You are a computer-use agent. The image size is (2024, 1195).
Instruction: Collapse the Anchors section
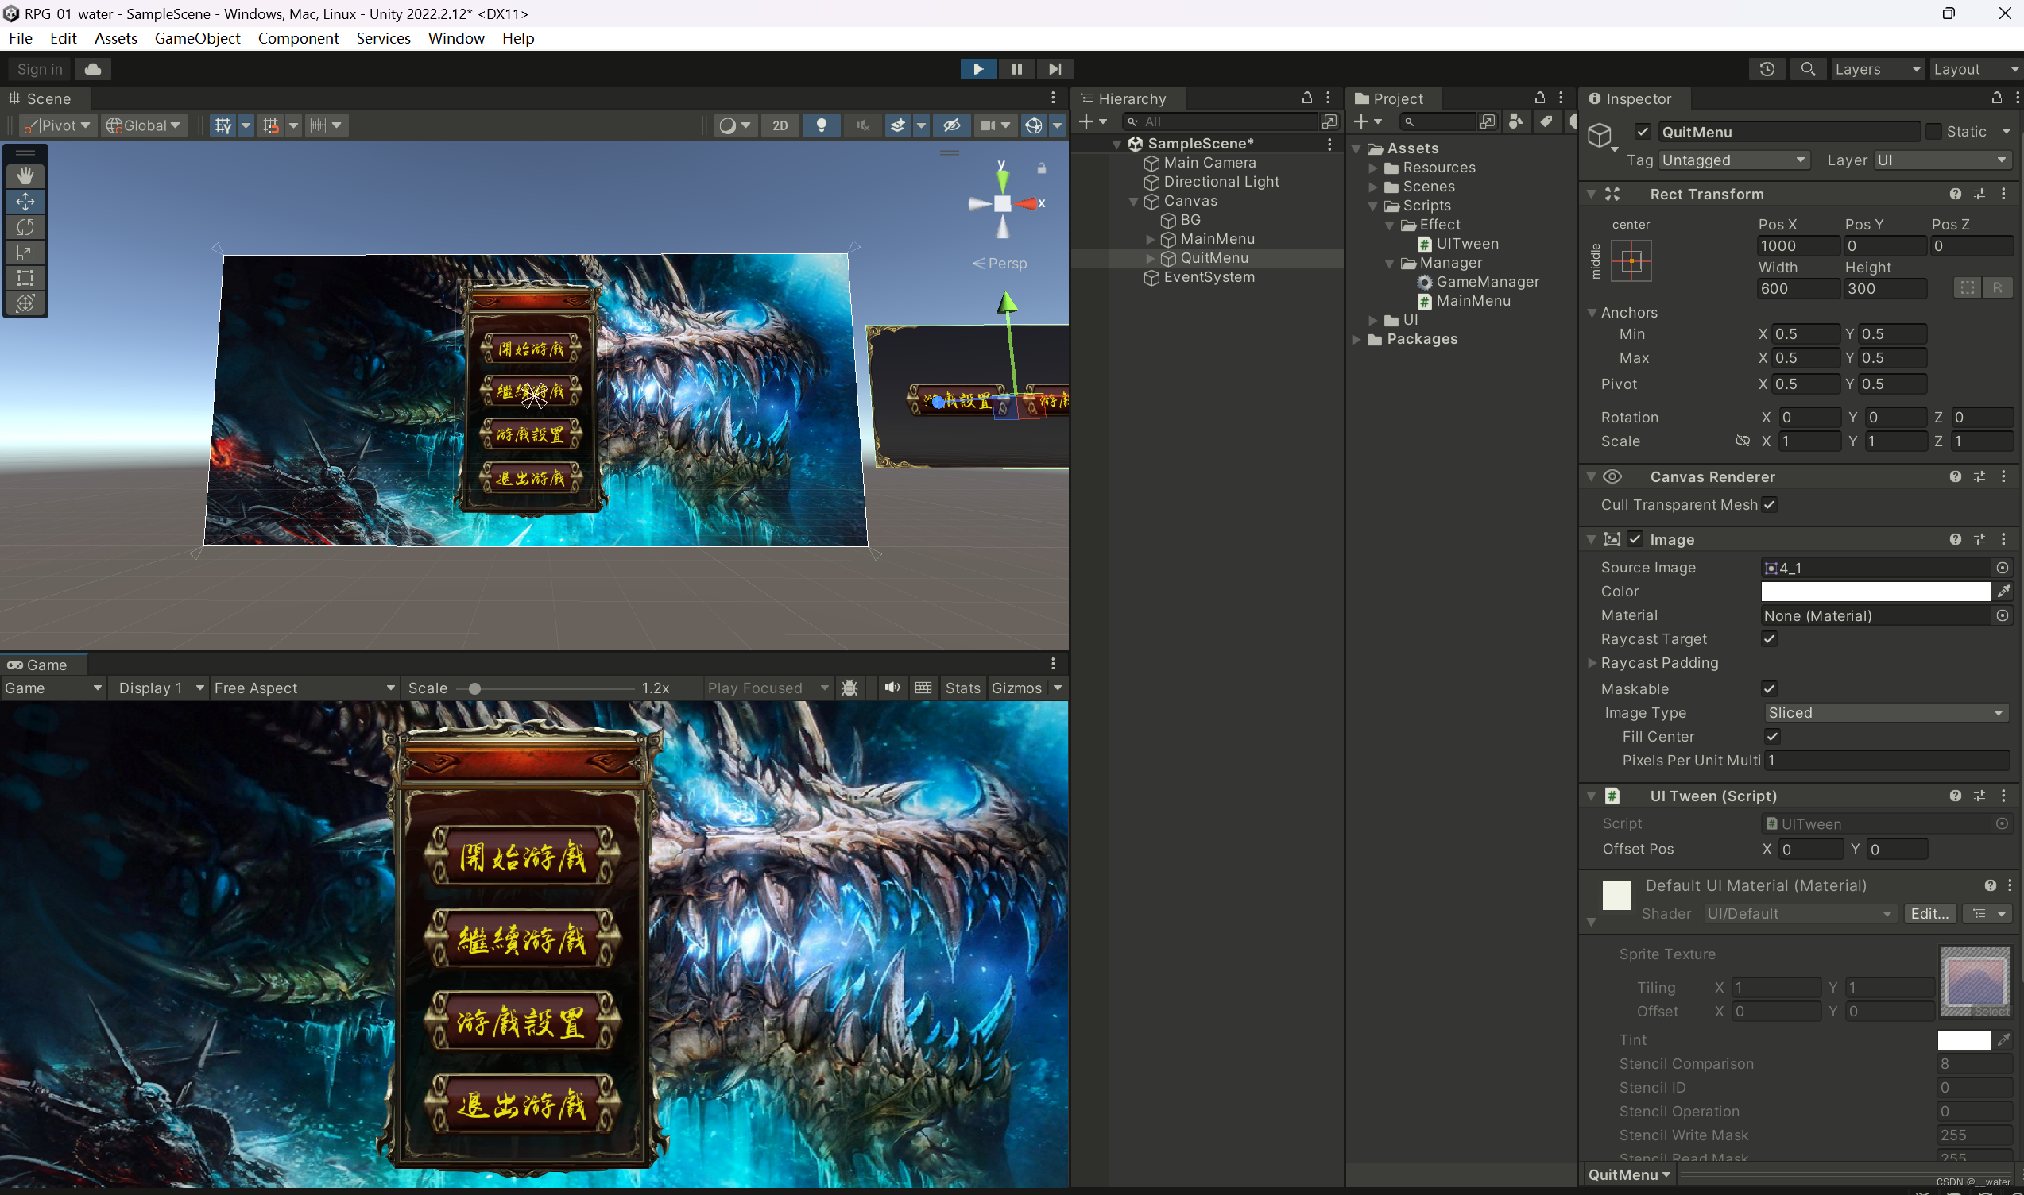point(1592,312)
